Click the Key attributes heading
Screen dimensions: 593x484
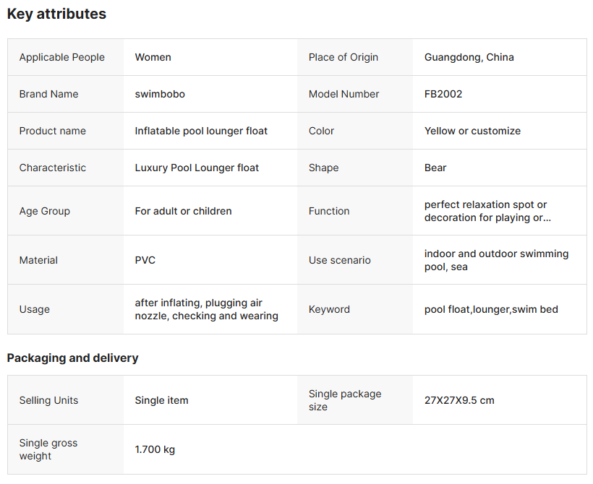click(x=56, y=14)
